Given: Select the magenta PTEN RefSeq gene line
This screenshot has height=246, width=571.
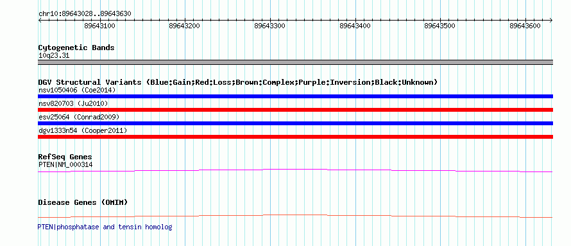Looking at the screenshot, I should [x=295, y=170].
